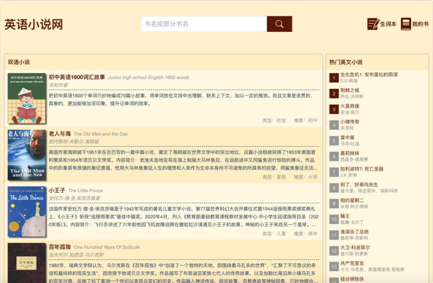The image size is (433, 283).
Task: Open the 老人与海 title link
Action: click(x=60, y=134)
